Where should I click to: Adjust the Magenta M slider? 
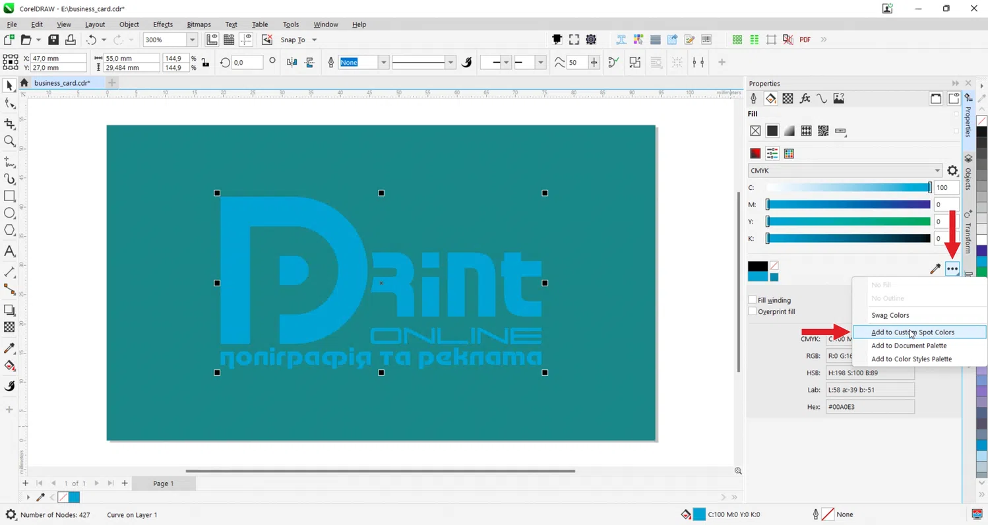848,204
